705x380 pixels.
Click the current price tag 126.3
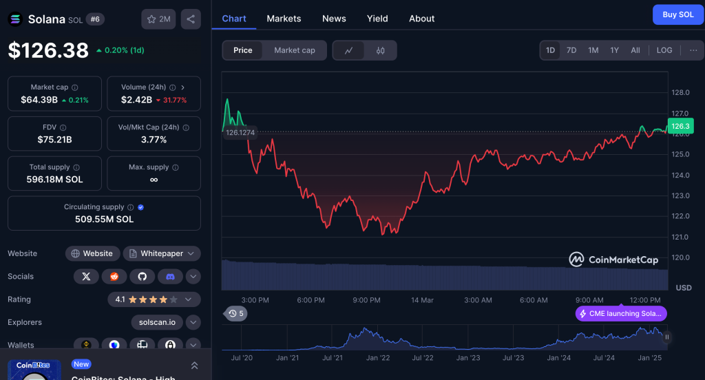coord(680,127)
